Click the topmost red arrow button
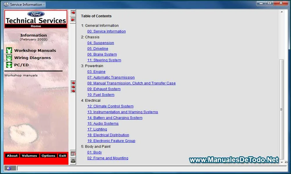 pos(73,13)
